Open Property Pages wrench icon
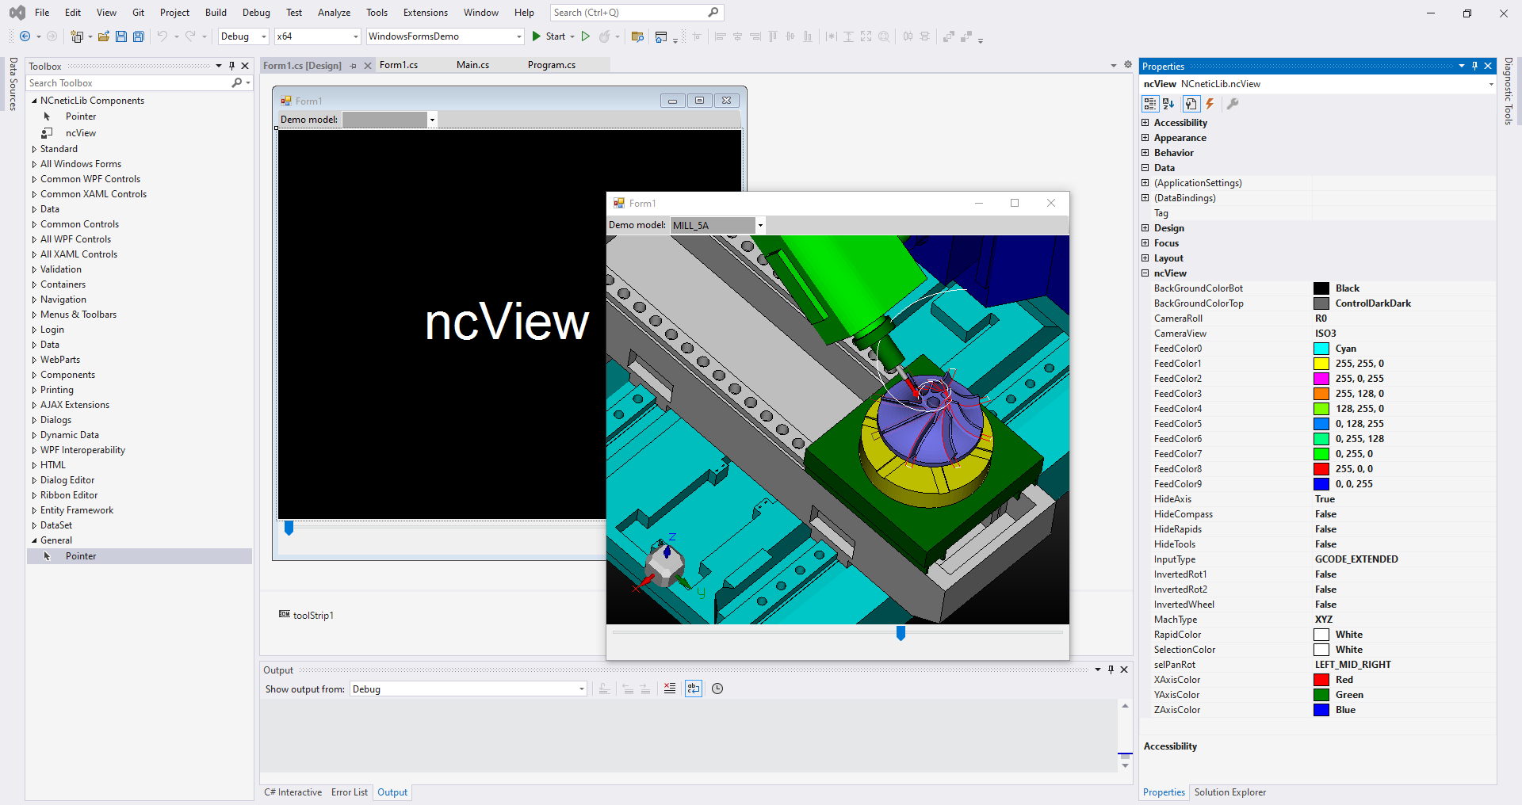 [x=1233, y=104]
